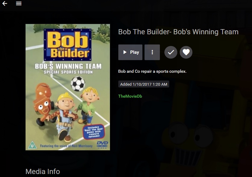Select the movie title heading text
Viewport: 252px width, 177px height.
point(178,32)
